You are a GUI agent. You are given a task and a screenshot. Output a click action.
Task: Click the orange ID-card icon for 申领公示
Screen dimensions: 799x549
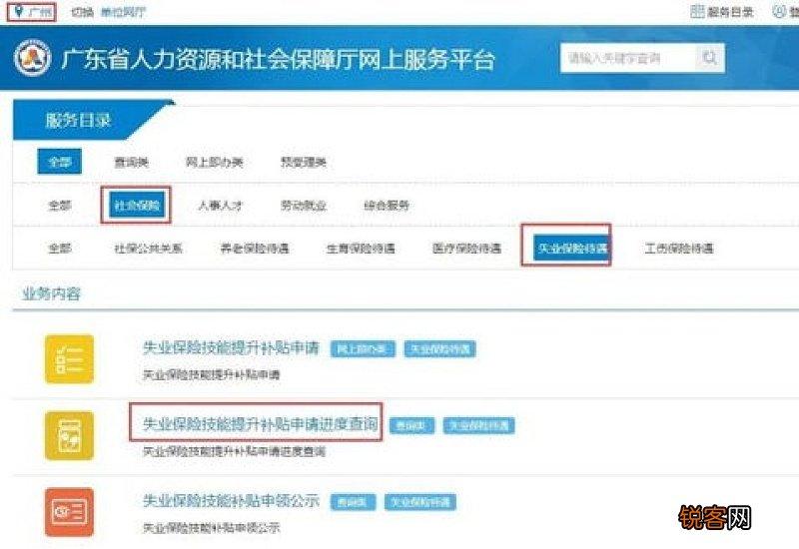click(69, 512)
